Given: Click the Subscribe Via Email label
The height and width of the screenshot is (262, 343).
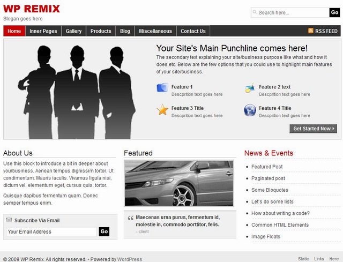Looking at the screenshot, I should pos(37,220).
